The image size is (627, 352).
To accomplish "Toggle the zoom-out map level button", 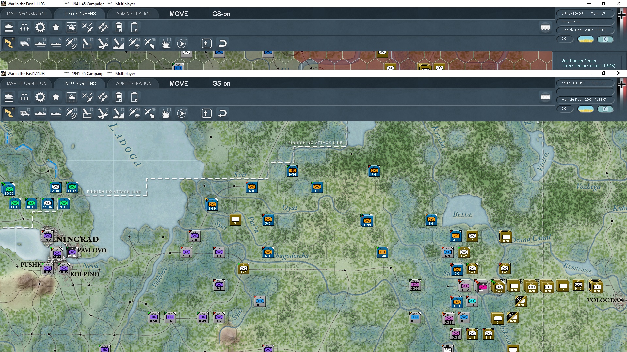I will (206, 113).
